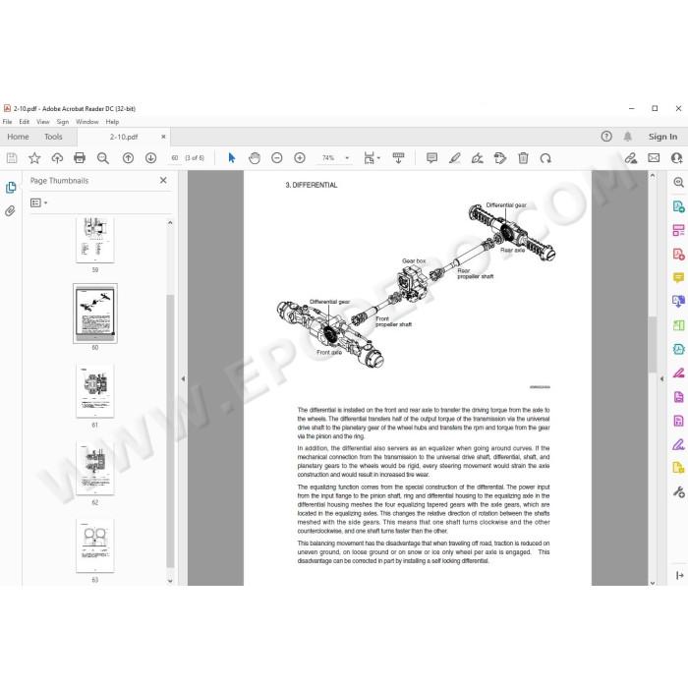
Task: Click the Sign In button
Action: coord(663,137)
